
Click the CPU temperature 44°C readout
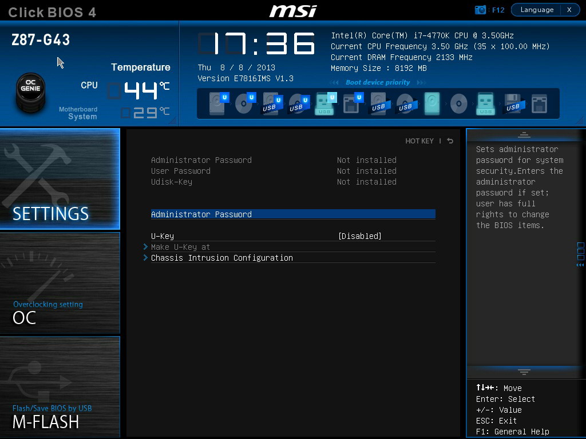(138, 90)
